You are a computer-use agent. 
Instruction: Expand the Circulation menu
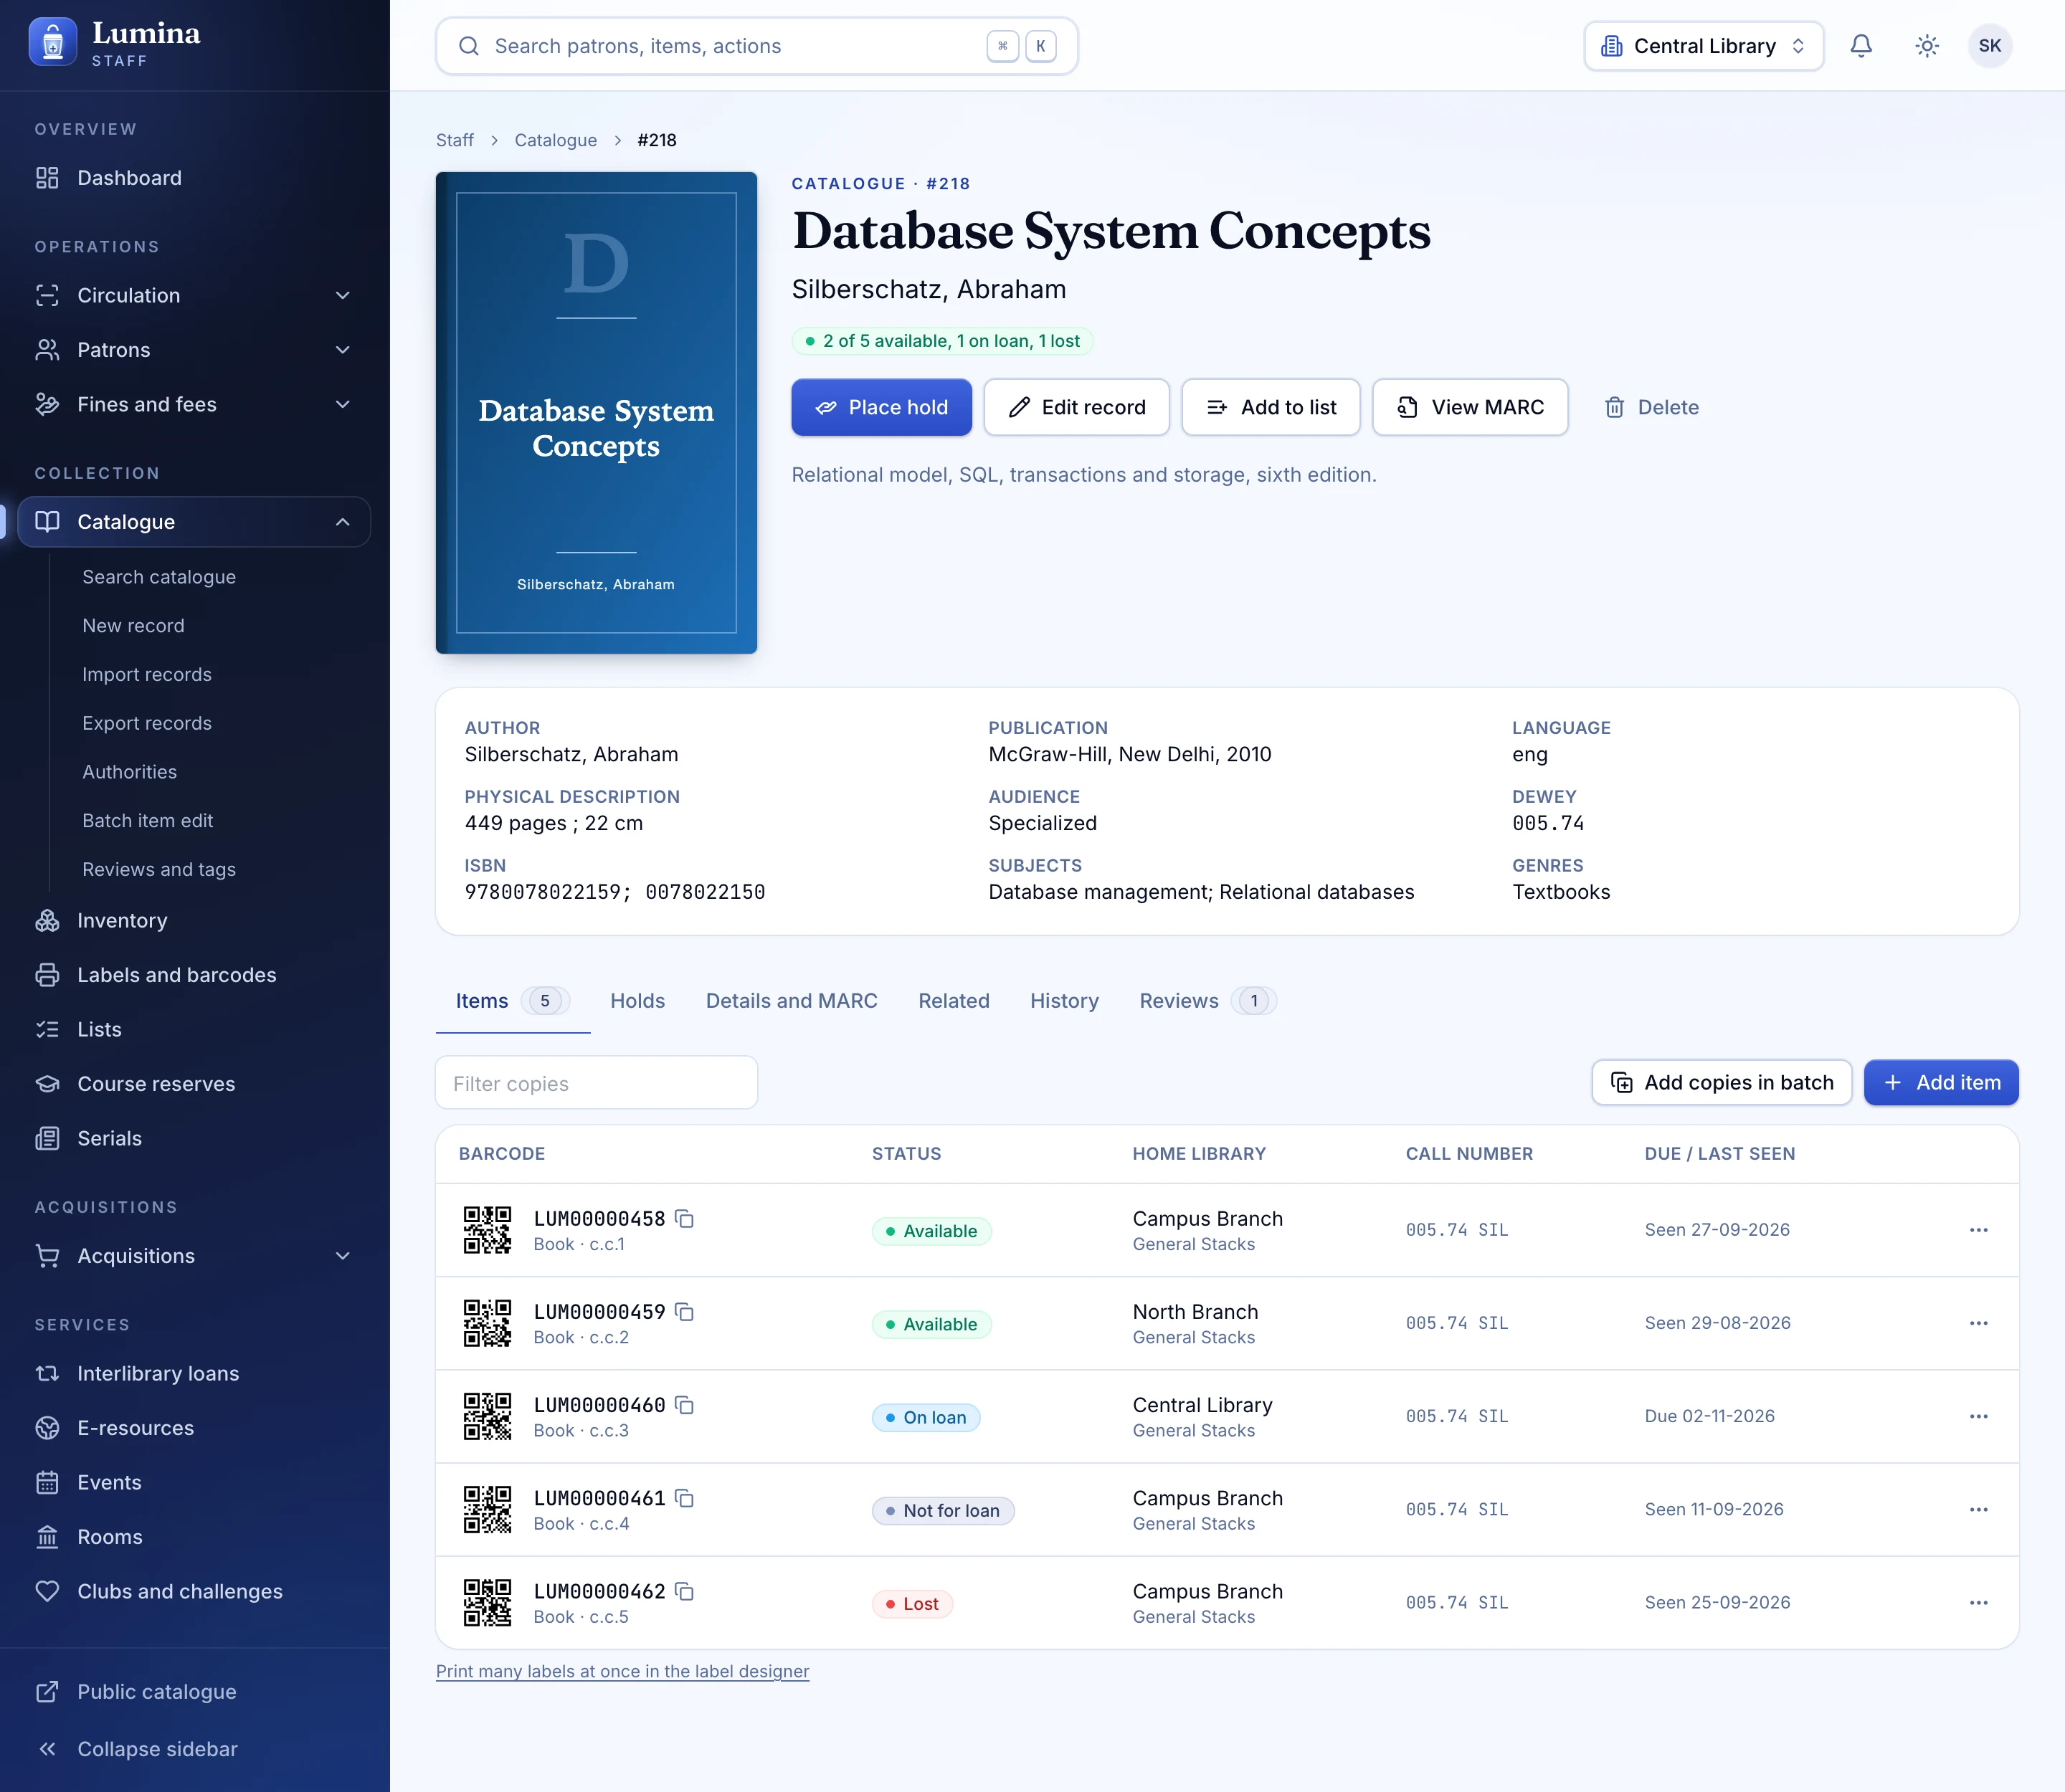194,295
